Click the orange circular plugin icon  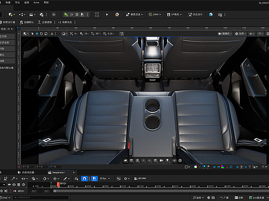[x=117, y=14]
